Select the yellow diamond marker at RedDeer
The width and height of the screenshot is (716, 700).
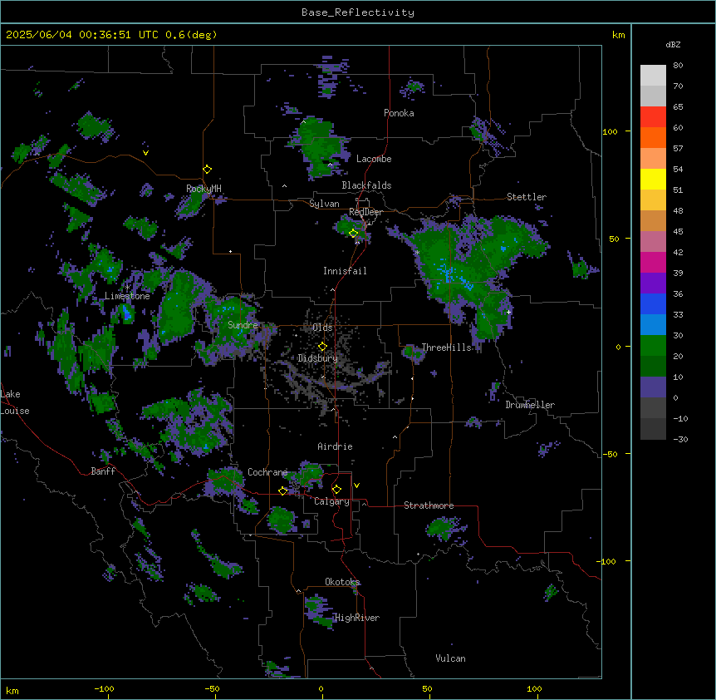click(x=353, y=233)
